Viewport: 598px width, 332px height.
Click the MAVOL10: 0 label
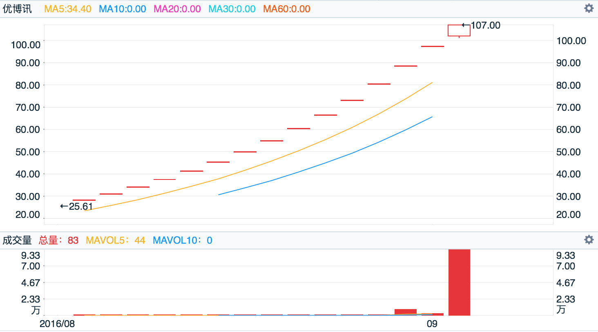tap(182, 240)
